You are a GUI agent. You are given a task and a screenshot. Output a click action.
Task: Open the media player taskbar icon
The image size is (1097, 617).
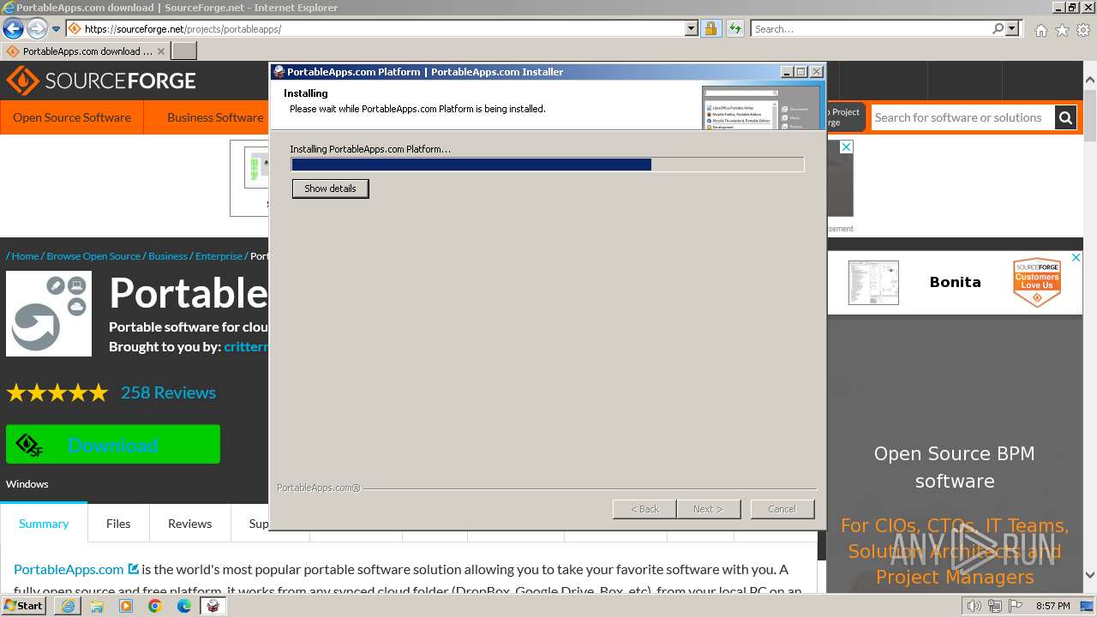point(126,606)
